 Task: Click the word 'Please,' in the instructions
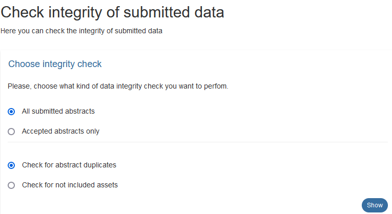tap(20, 86)
